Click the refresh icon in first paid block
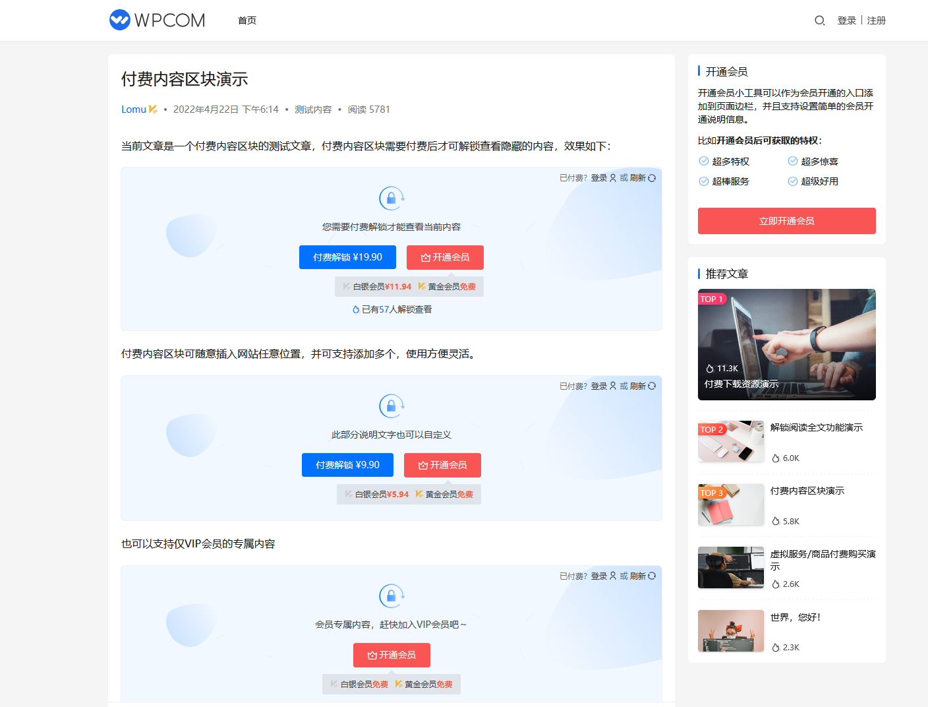The image size is (928, 707). click(652, 178)
